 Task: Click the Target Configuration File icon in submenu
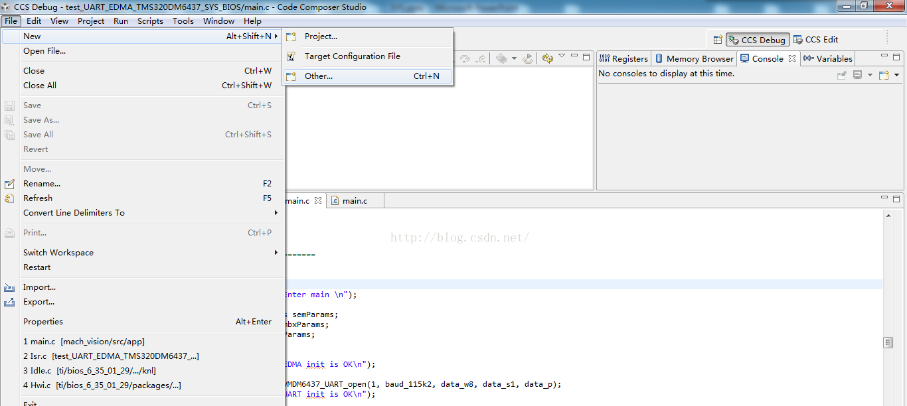click(291, 56)
